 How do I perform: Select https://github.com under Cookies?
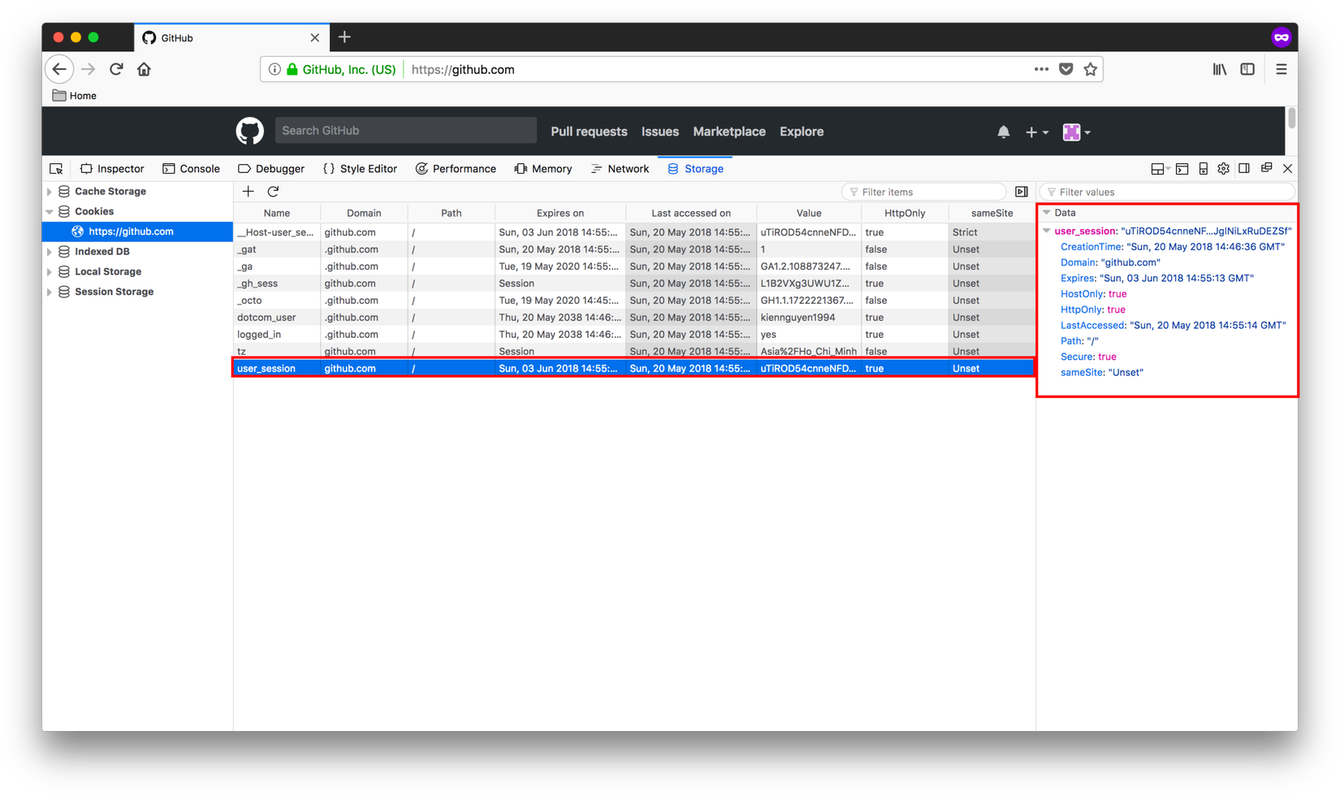137,231
